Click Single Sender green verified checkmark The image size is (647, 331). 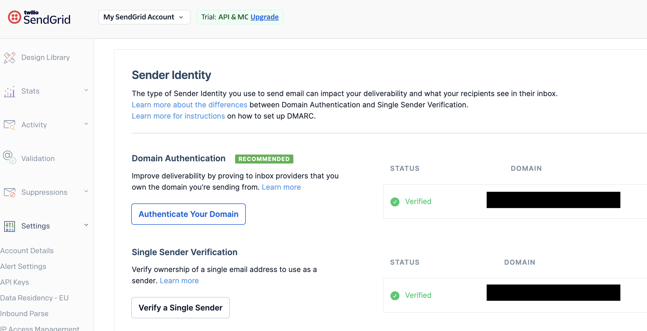395,296
